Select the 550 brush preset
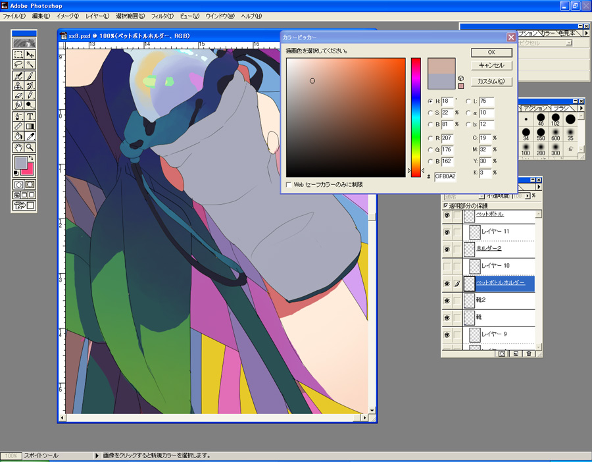Viewport: 592px width, 462px height. tap(541, 134)
